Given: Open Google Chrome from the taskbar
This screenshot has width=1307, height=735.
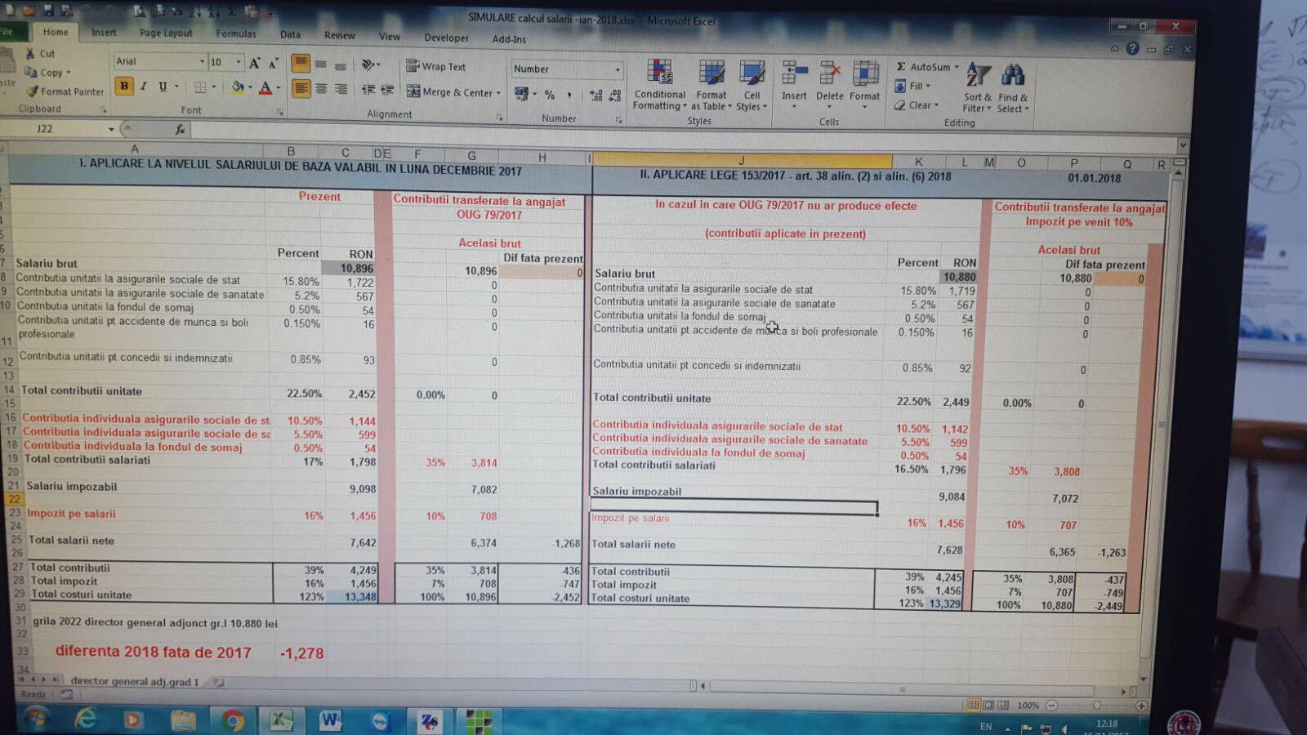Looking at the screenshot, I should 233,720.
